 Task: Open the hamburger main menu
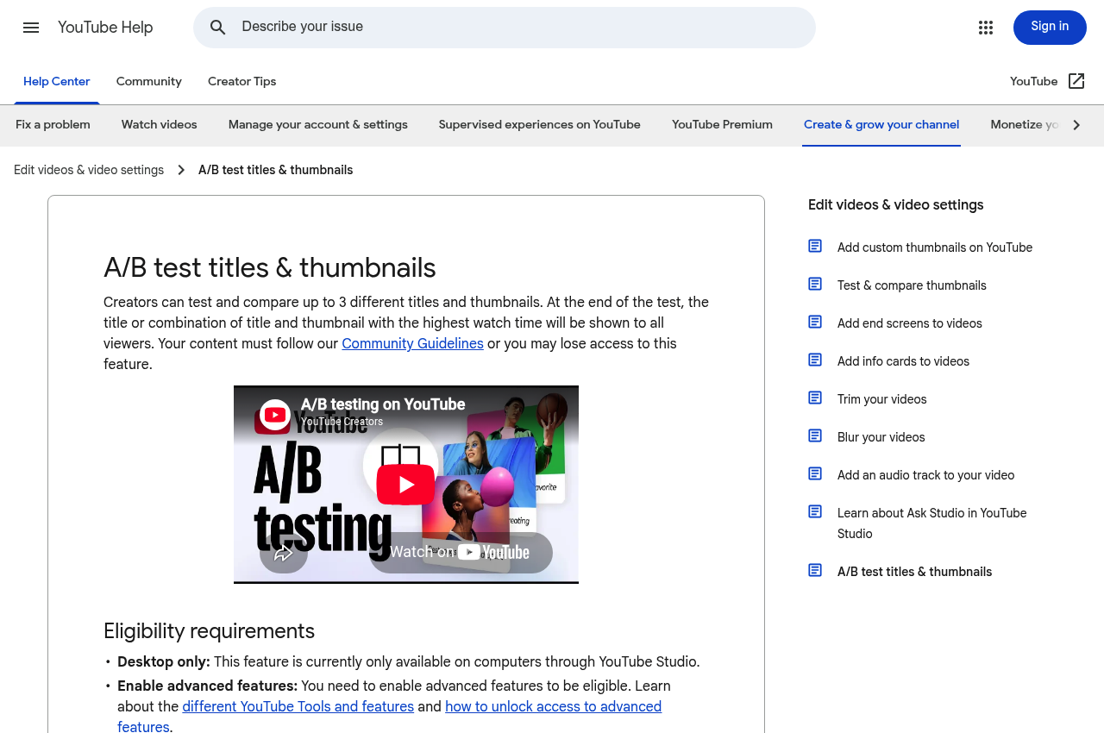(x=31, y=28)
